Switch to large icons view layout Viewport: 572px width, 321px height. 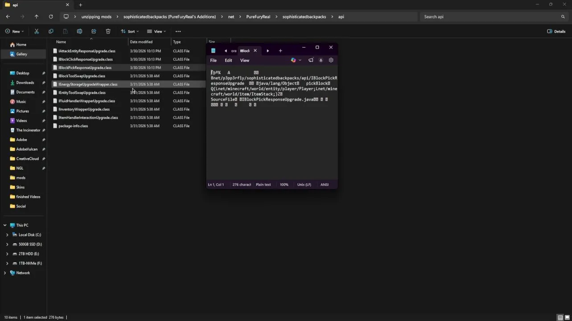(x=567, y=317)
